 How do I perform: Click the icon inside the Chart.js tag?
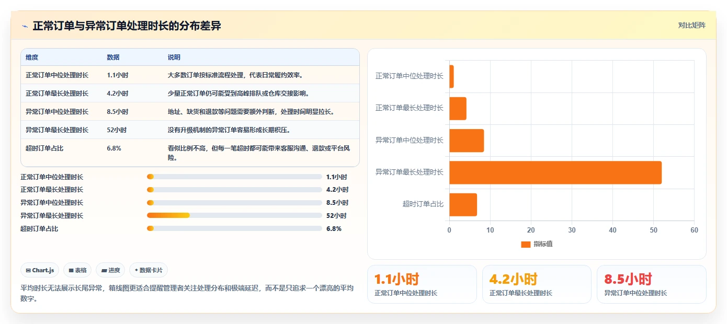point(28,270)
